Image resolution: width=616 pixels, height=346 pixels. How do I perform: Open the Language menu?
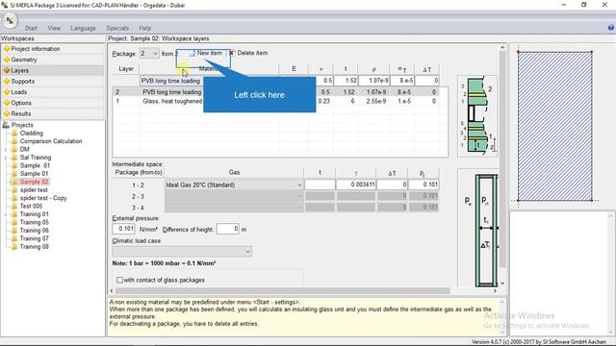[x=83, y=28]
